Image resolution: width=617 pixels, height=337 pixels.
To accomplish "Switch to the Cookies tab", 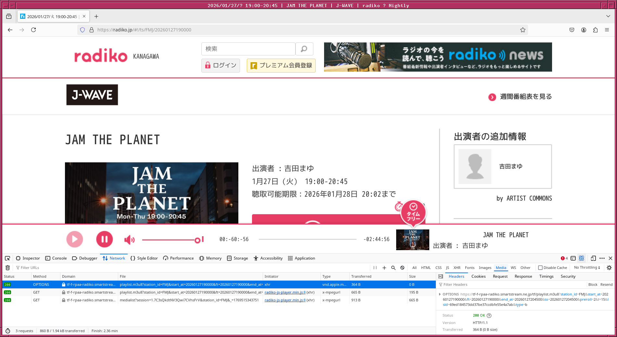I will [478, 276].
